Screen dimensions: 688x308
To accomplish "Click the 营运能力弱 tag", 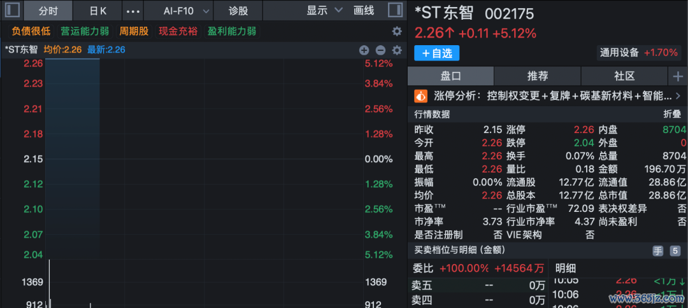I will [85, 32].
